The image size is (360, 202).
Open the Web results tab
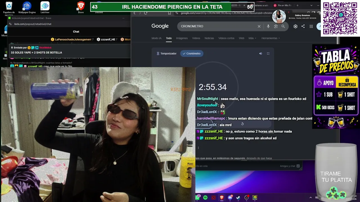[x=242, y=38]
